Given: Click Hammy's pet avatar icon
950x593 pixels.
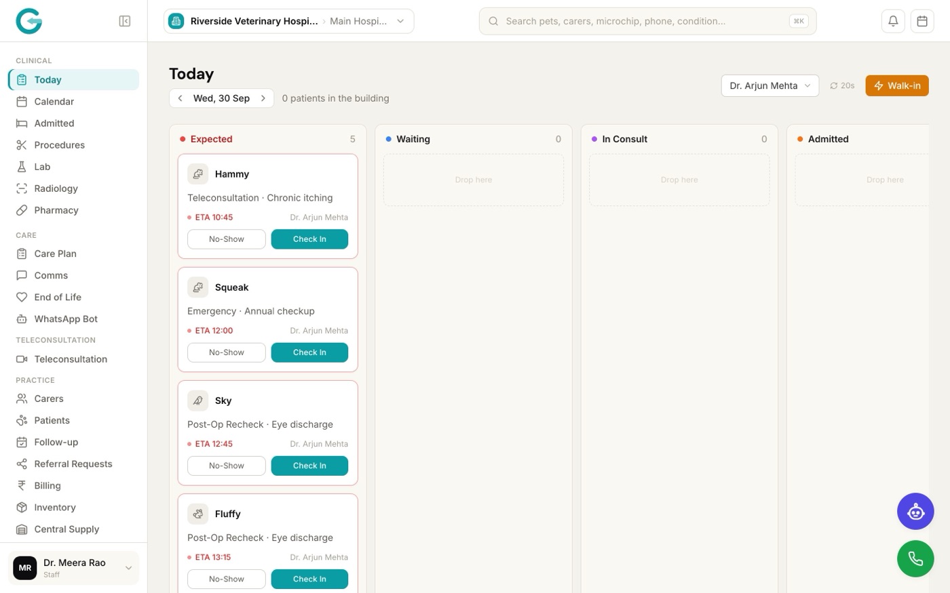Looking at the screenshot, I should (197, 174).
